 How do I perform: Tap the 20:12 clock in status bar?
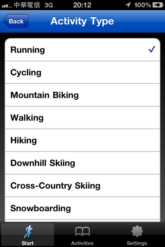tap(82, 5)
